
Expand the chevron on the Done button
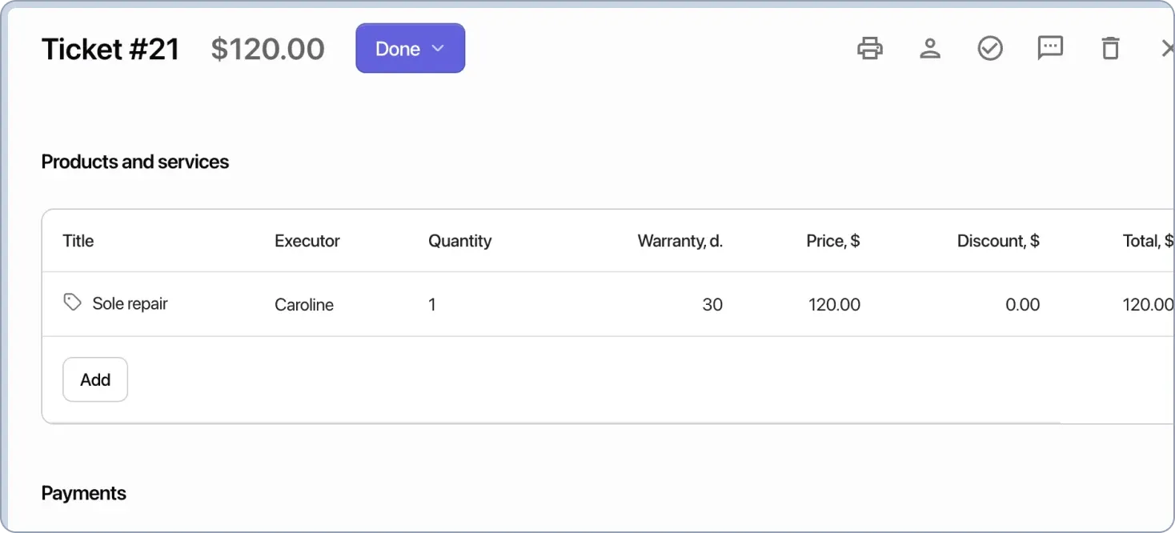[438, 48]
